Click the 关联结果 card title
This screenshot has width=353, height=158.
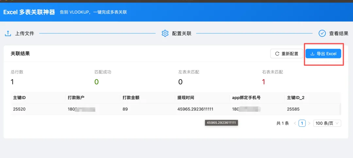(20, 54)
